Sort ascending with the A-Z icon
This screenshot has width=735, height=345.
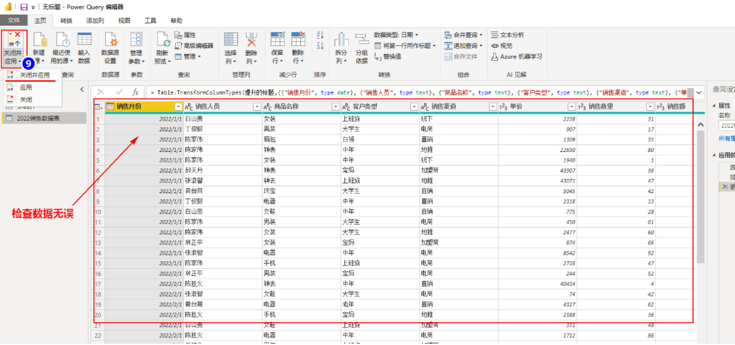[320, 35]
